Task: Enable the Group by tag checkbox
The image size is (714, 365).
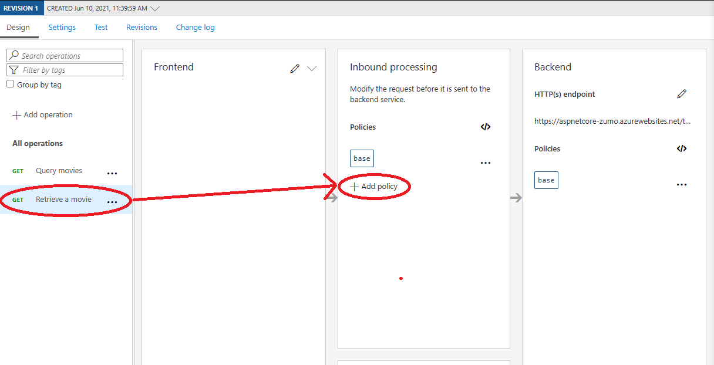Action: pos(11,85)
